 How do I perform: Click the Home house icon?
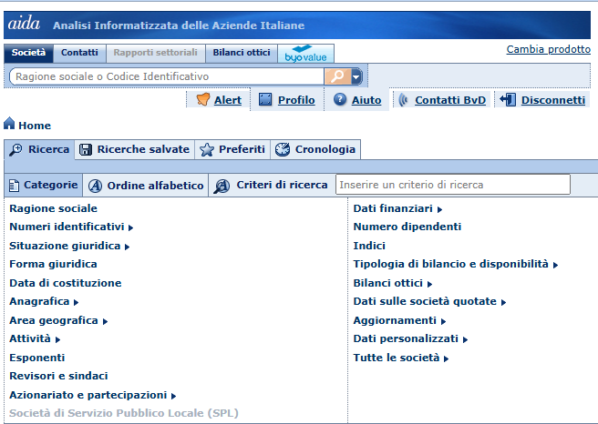pos(9,125)
